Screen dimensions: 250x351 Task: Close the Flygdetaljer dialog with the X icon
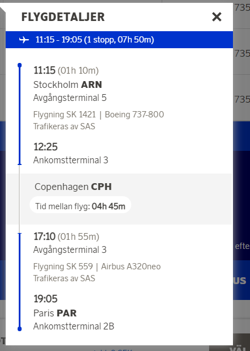216,17
